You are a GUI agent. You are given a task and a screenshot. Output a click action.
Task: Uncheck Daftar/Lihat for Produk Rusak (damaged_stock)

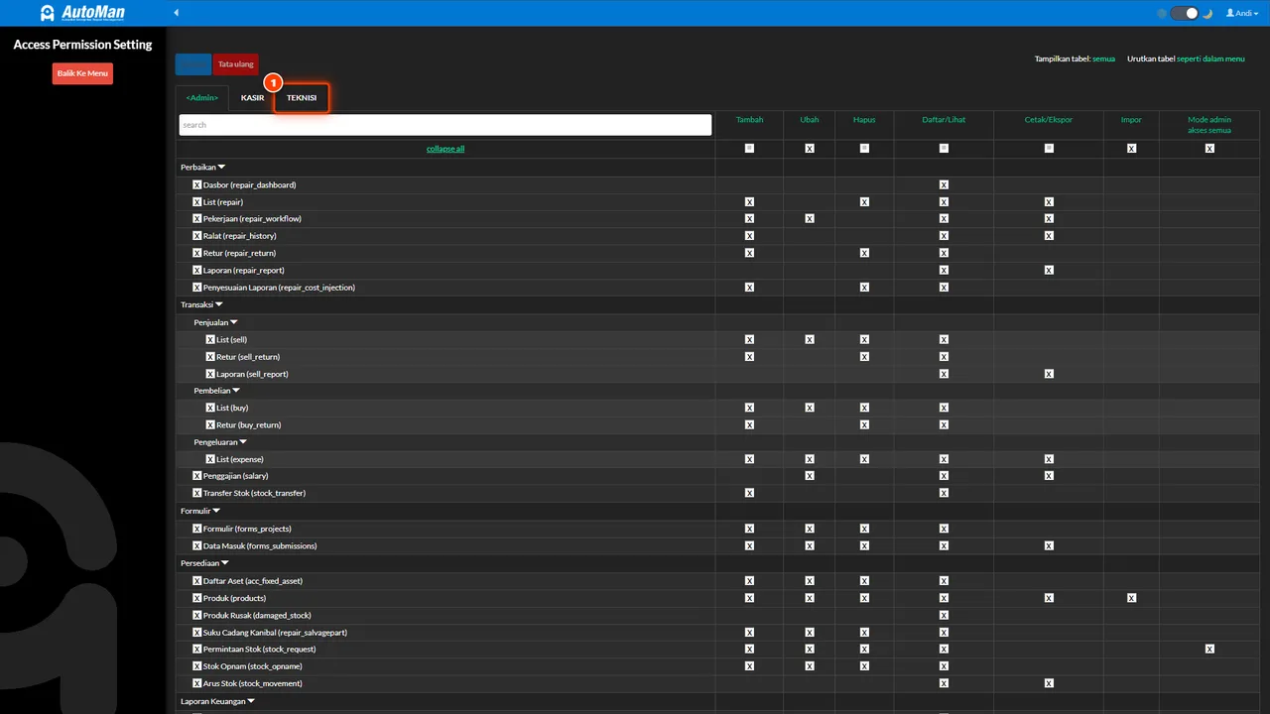[x=944, y=615]
